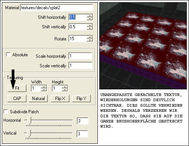Image resolution: width=189 pixels, height=146 pixels.
Task: Click the Width value field
Action: [36, 88]
